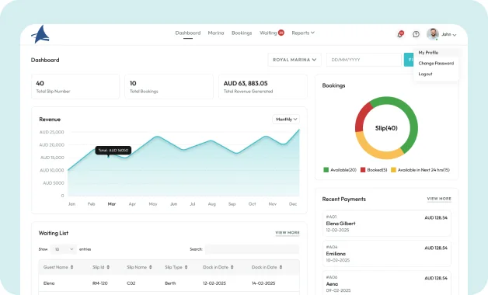This screenshot has width=488, height=295.
Task: Click the blue sail logo icon
Action: click(x=40, y=34)
